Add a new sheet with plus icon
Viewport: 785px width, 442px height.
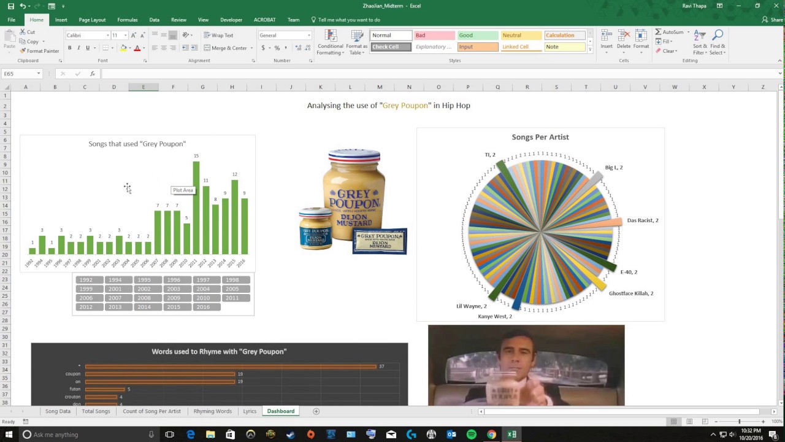coord(316,411)
